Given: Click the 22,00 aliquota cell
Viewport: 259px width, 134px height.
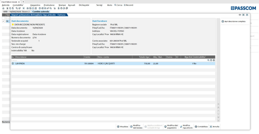Looking at the screenshot, I should pos(156,64).
